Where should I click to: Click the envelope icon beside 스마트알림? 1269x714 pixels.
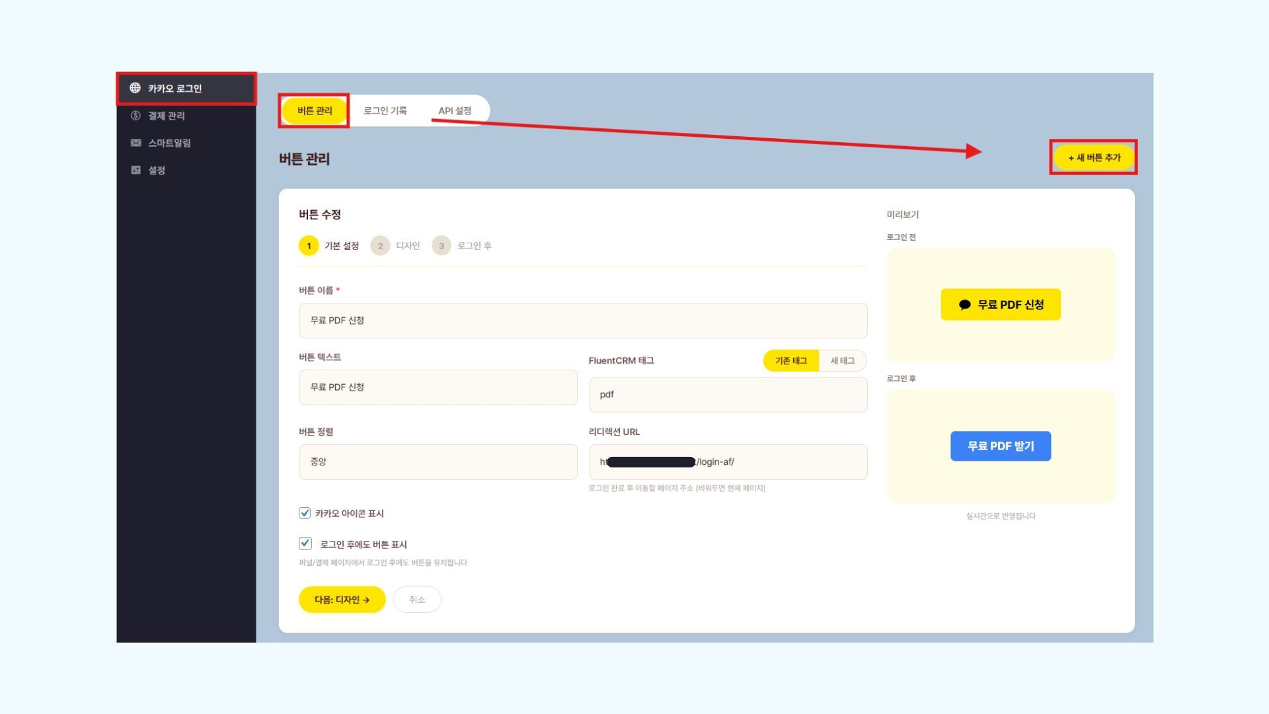tap(135, 143)
